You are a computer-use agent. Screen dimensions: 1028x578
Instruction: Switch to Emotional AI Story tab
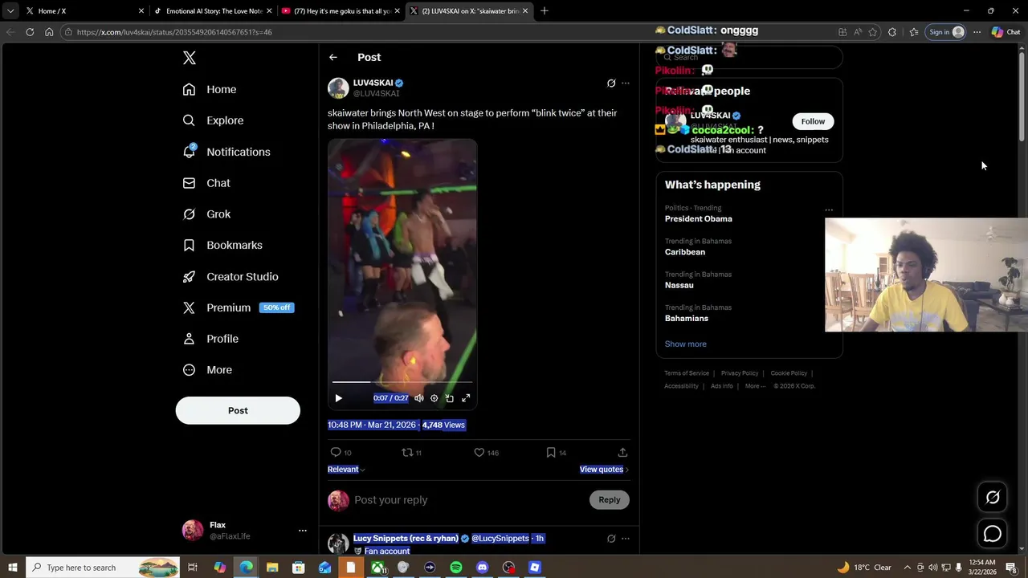pos(214,11)
